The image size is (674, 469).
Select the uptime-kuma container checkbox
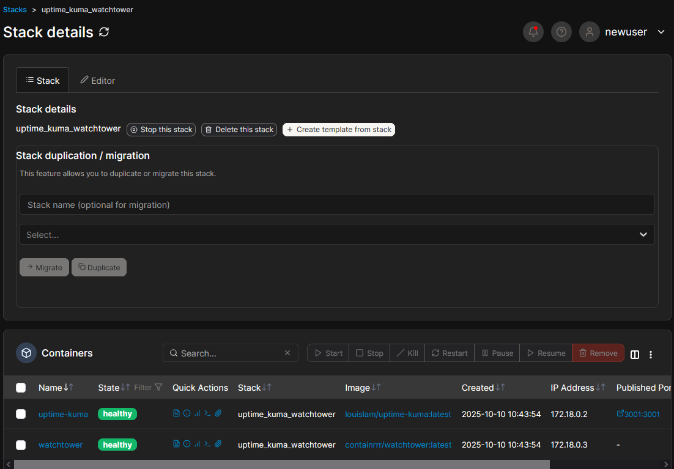pyautogui.click(x=21, y=414)
